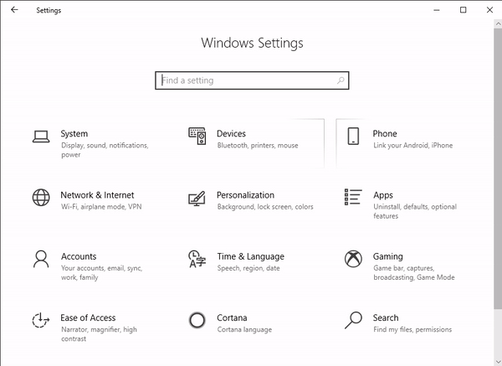The height and width of the screenshot is (366, 502).
Task: Click the vertical scrollbar thumb
Action: click(x=498, y=168)
